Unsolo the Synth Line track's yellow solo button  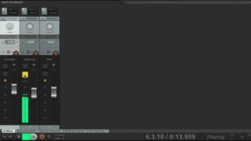tap(25, 75)
